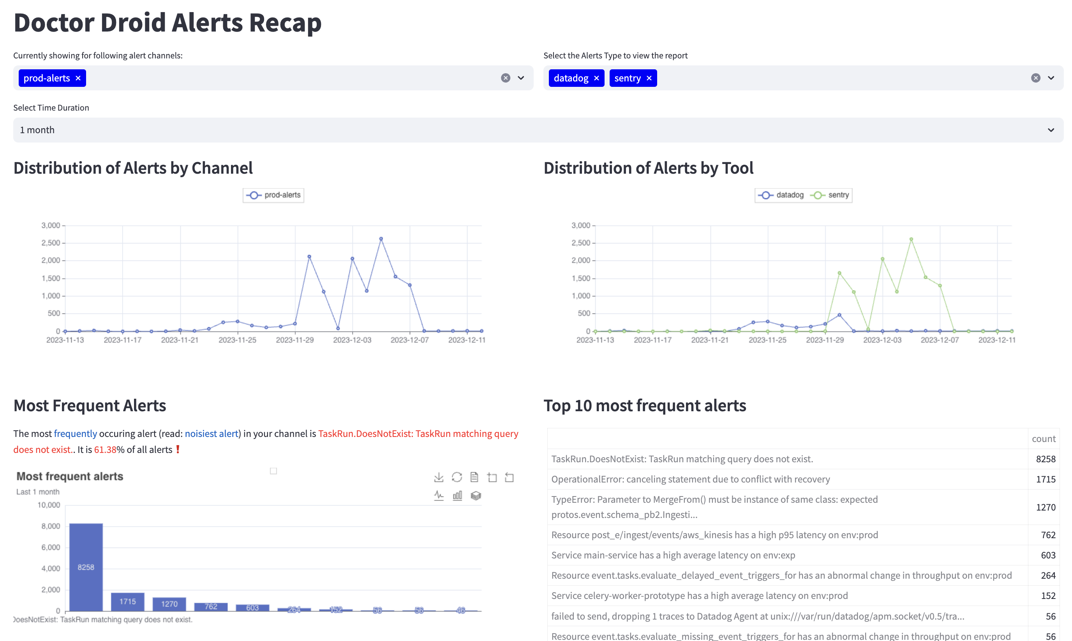Save the Most frequent alerts chart as an image
1072x641 pixels.
coord(439,477)
